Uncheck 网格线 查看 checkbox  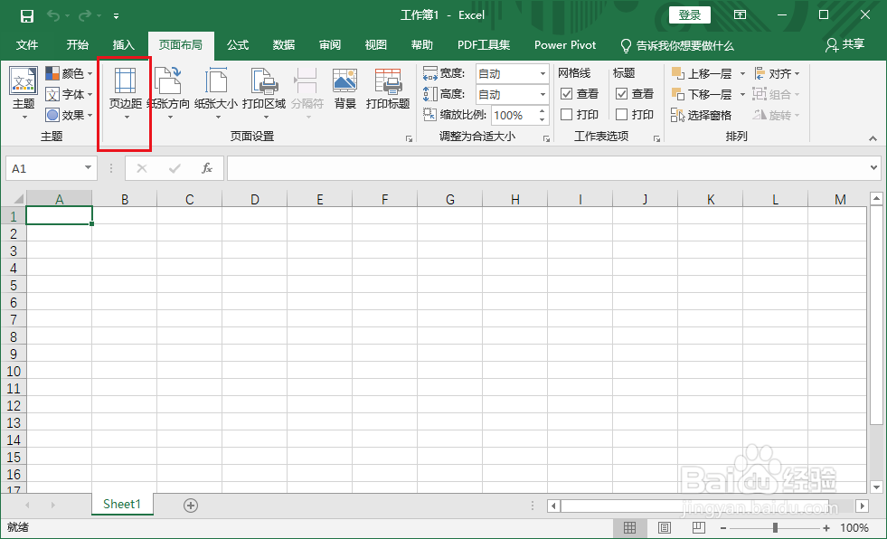(565, 93)
